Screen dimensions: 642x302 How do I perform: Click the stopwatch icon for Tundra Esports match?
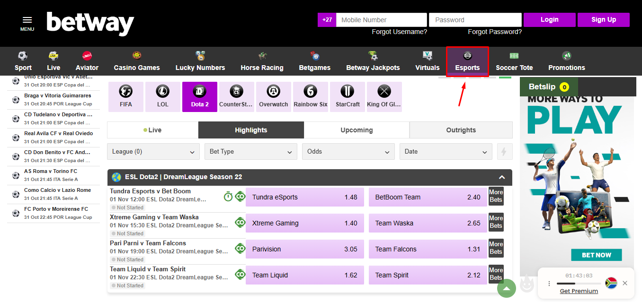(x=228, y=197)
